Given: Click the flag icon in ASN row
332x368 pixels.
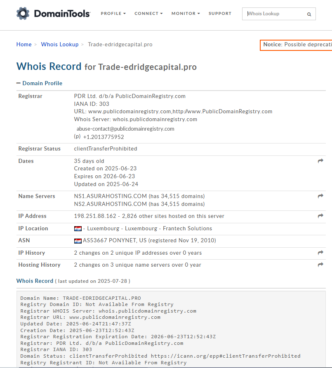Looking at the screenshot, I should click(x=78, y=241).
